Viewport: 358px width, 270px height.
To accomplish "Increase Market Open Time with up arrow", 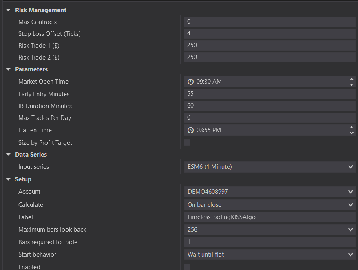I will point(351,79).
